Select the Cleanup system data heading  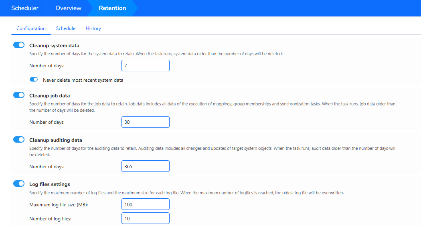(54, 46)
